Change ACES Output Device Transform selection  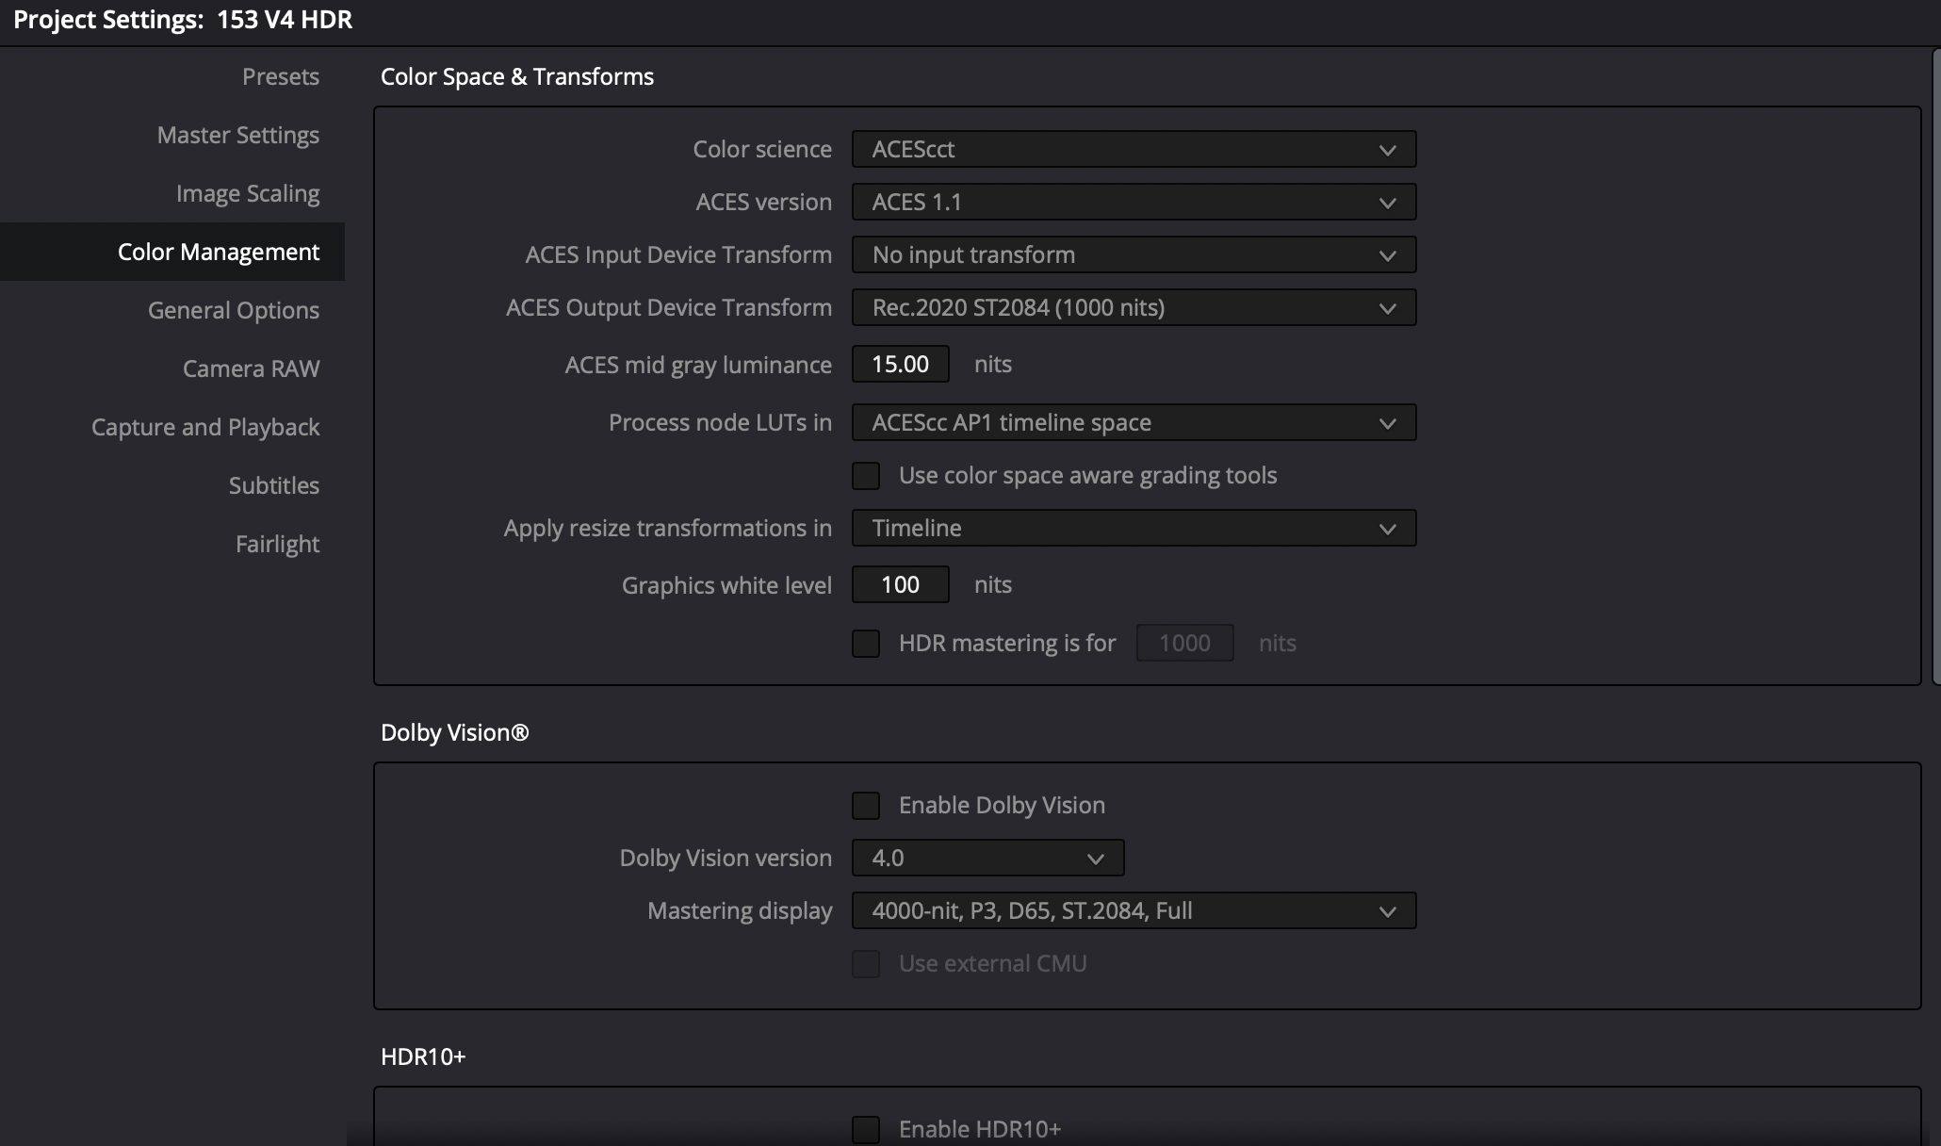click(x=1134, y=307)
